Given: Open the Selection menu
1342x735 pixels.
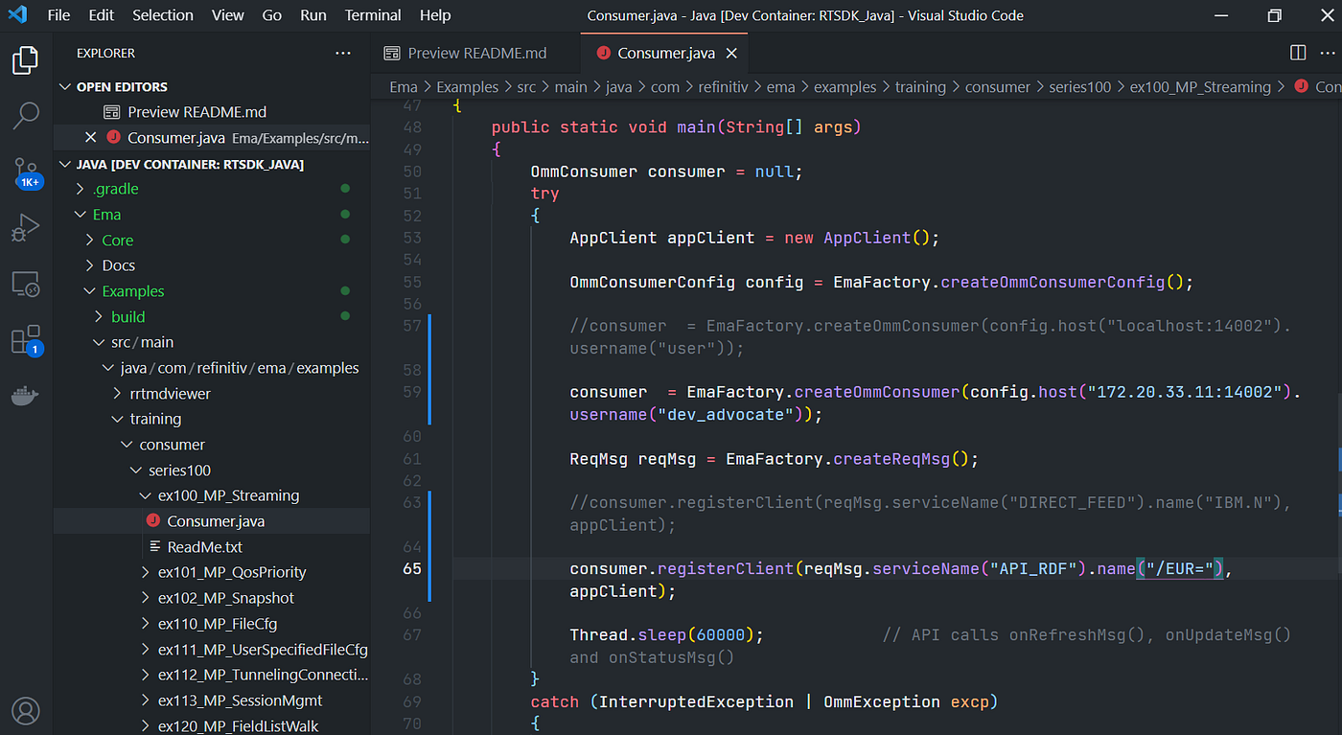Looking at the screenshot, I should (x=163, y=15).
